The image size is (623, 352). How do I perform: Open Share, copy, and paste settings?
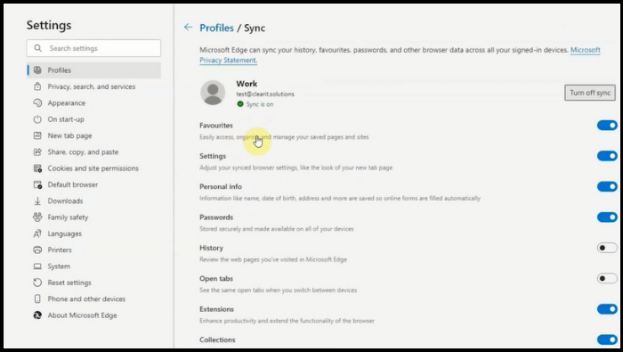[93, 151]
